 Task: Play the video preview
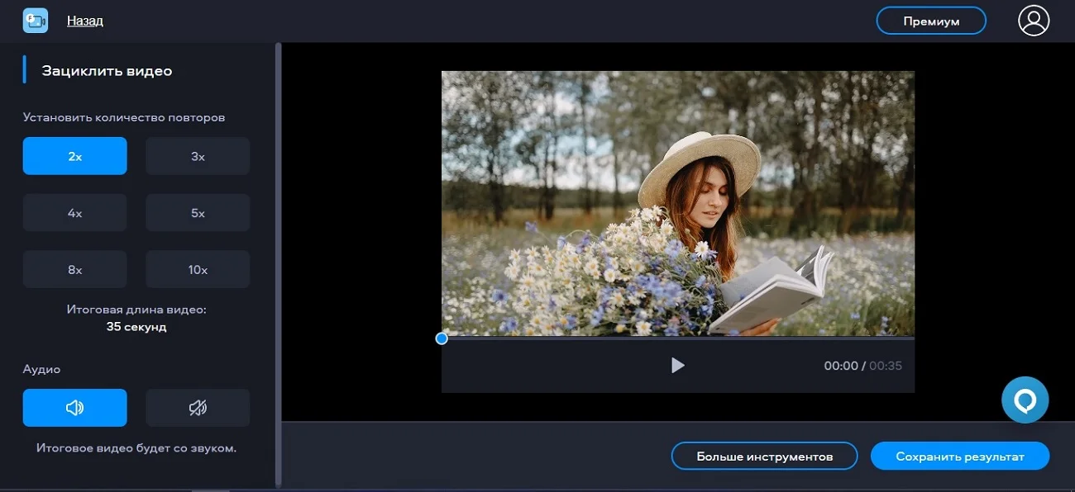(x=677, y=365)
